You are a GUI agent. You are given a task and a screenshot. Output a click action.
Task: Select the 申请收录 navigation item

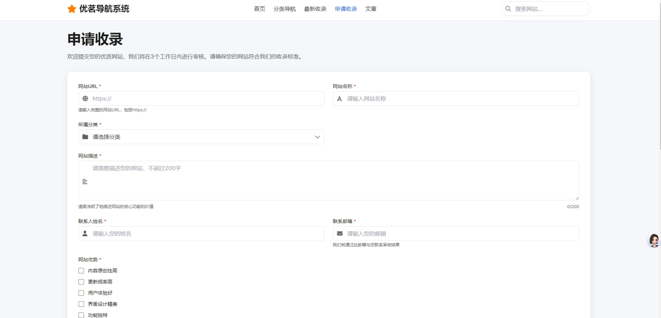[x=346, y=9]
